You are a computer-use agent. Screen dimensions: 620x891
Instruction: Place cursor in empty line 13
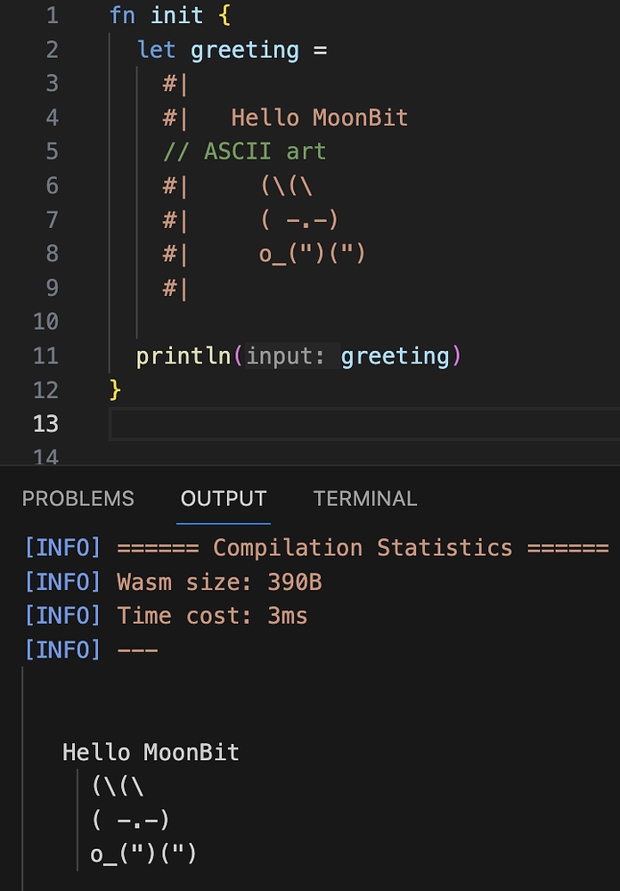click(363, 424)
